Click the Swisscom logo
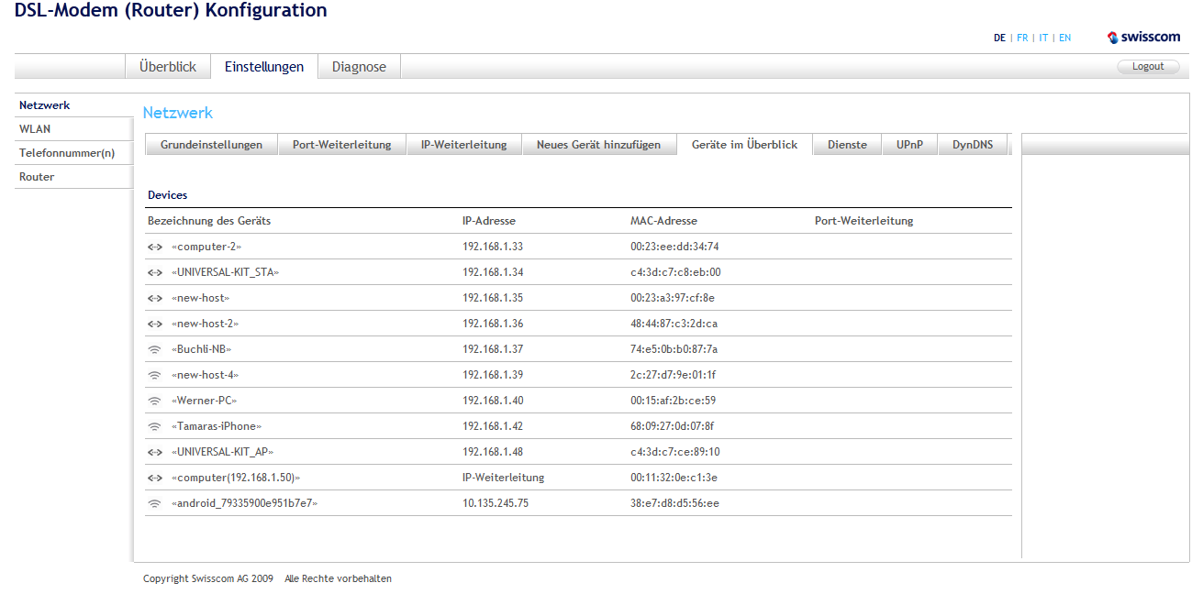This screenshot has width=1192, height=594. tap(1143, 38)
